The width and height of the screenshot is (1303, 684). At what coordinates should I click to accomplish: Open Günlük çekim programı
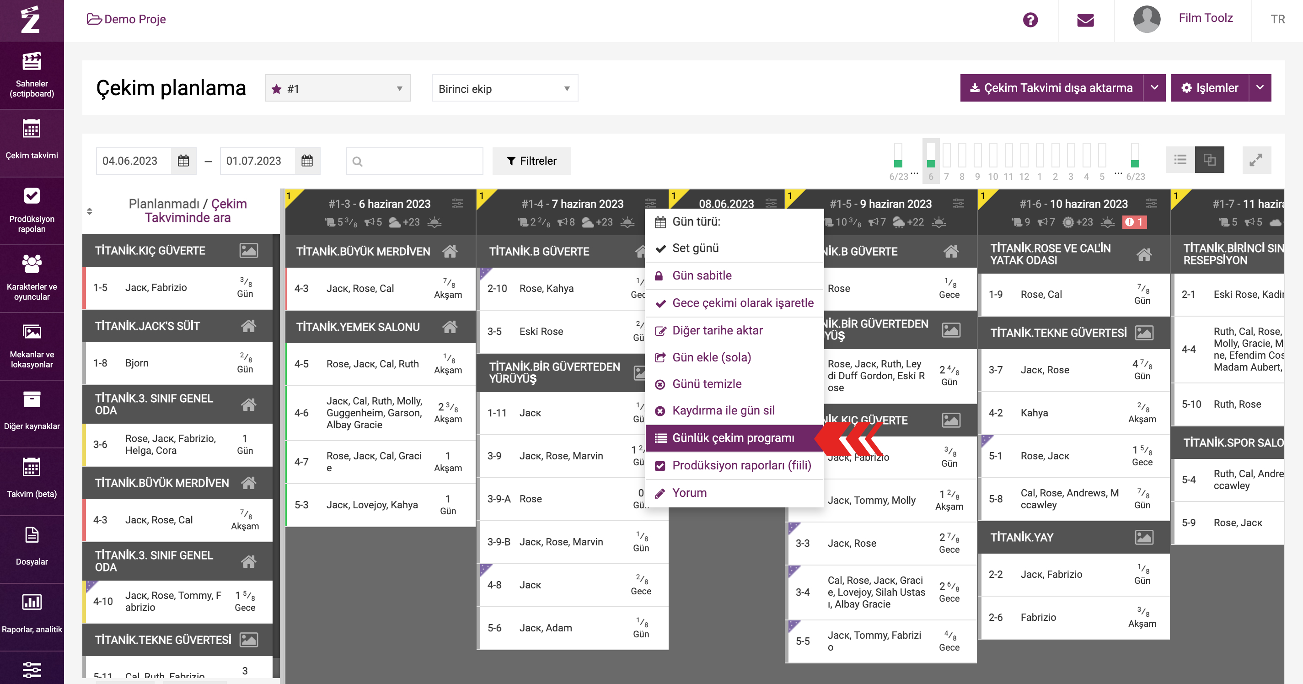735,437
